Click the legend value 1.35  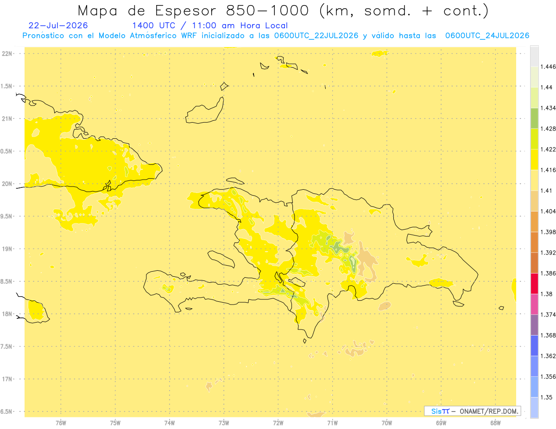pos(546,397)
